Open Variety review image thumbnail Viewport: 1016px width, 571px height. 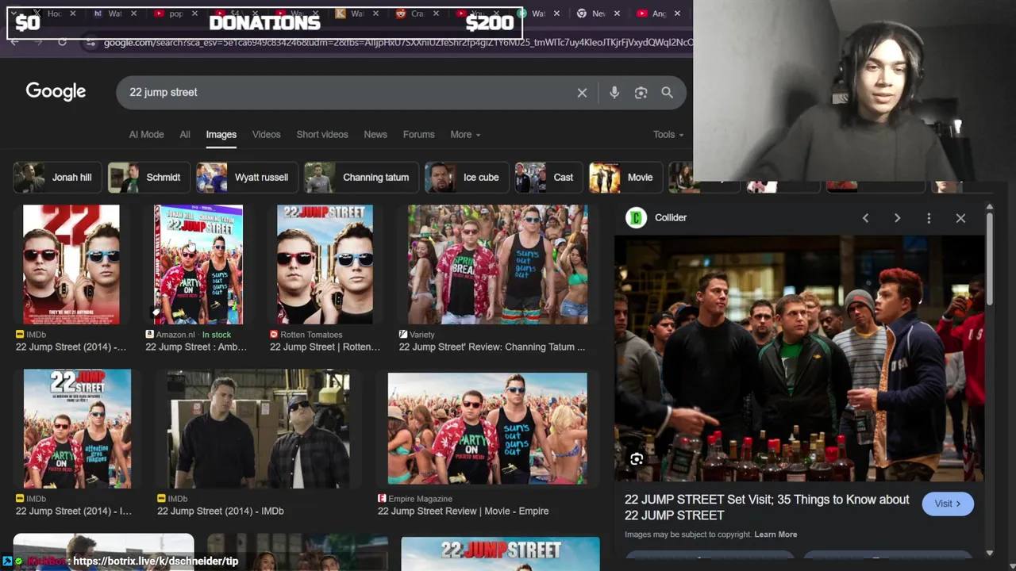pos(498,264)
